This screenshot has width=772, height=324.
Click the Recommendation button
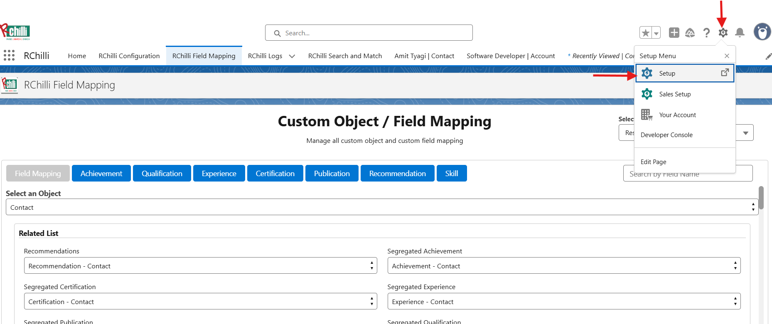(398, 173)
